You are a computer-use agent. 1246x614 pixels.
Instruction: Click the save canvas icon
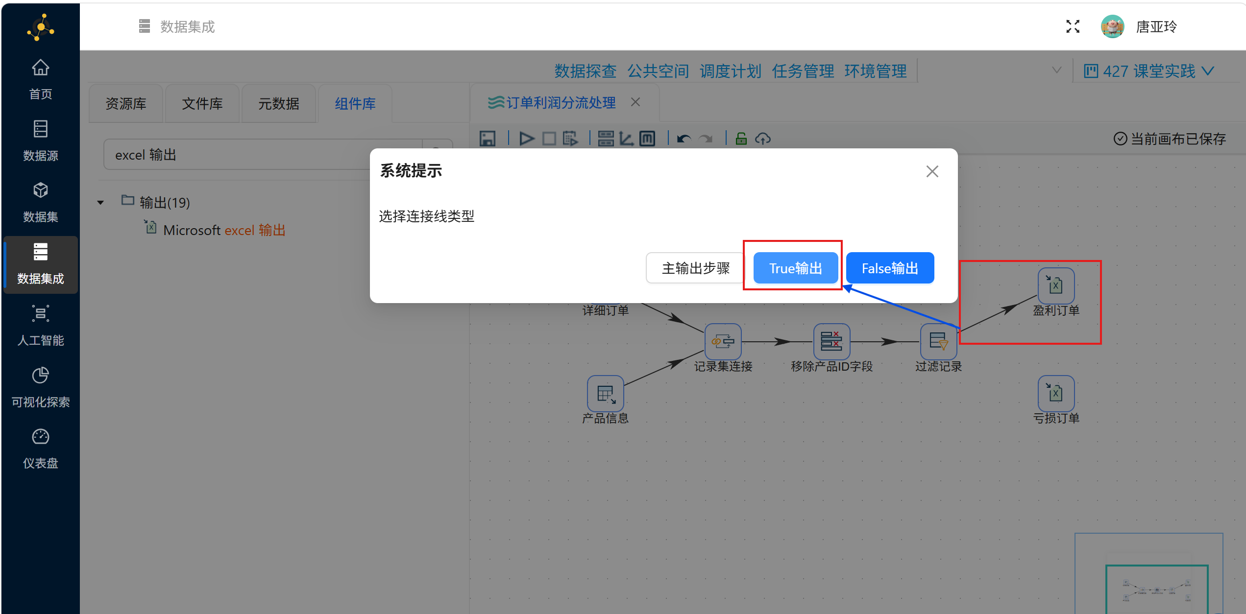[x=487, y=139]
